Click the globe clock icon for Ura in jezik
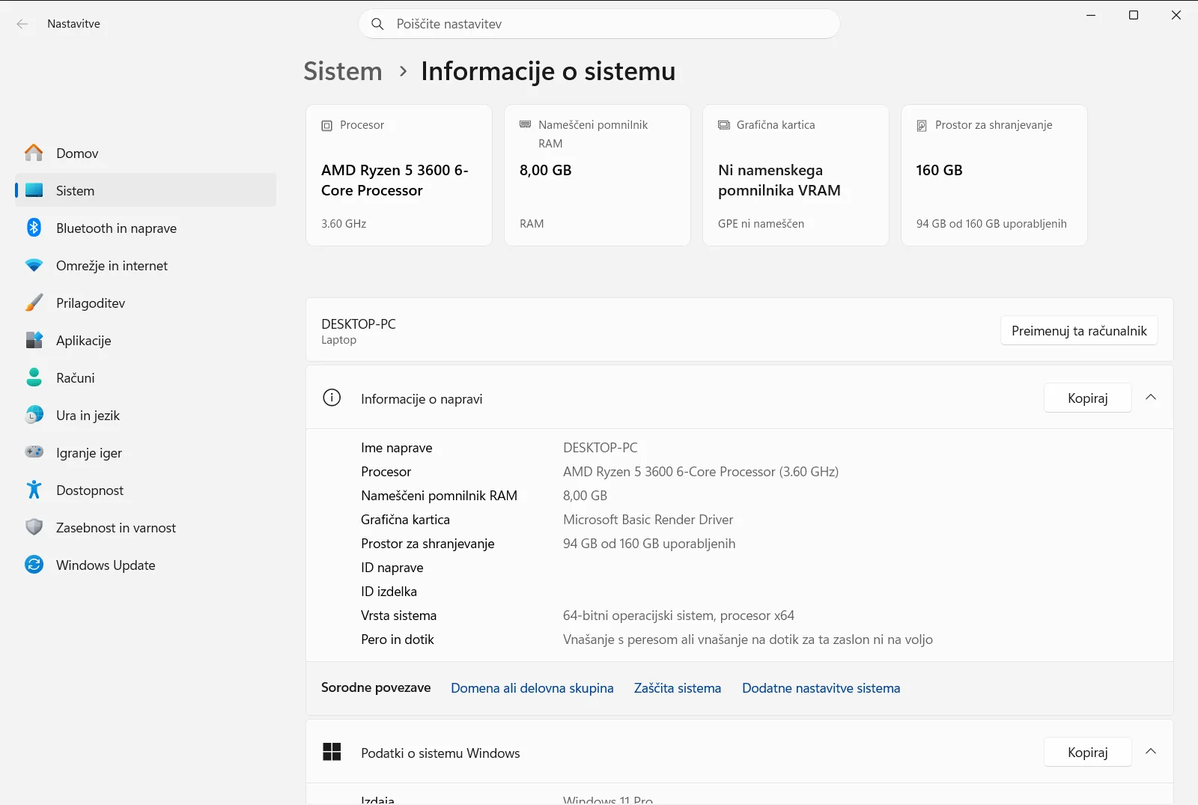This screenshot has width=1198, height=805. click(x=34, y=415)
